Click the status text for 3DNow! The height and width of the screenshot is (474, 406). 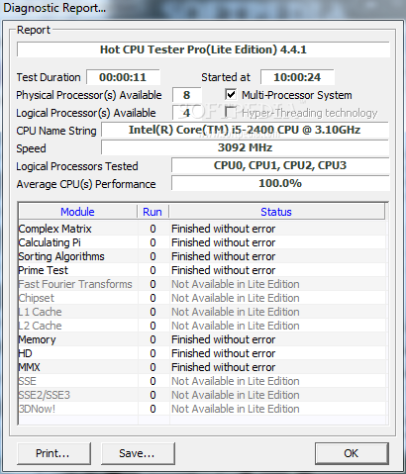click(236, 409)
